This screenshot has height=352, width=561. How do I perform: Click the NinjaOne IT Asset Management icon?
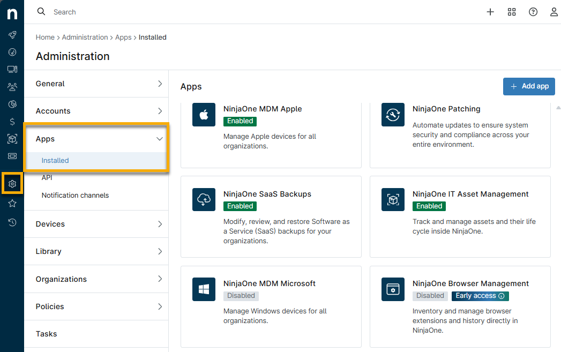(393, 200)
